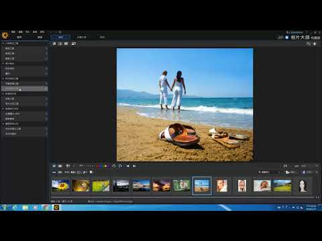Viewport: 322px width, 241px height.
Task: Open the PhotoDirector logo icon at top left
Action: pyautogui.click(x=5, y=35)
